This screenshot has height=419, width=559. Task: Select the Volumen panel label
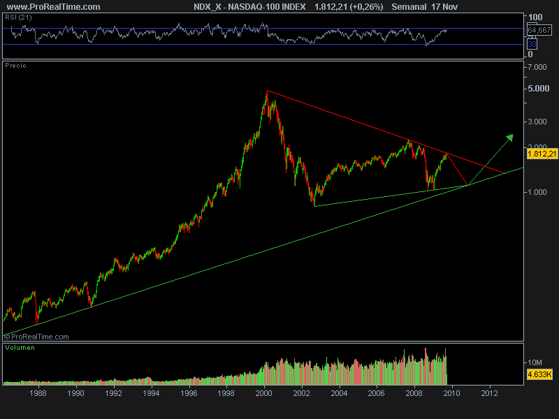click(x=20, y=348)
